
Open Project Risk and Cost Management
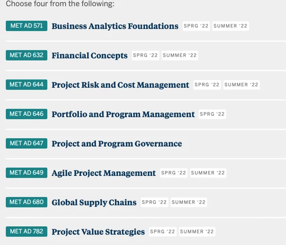pyautogui.click(x=120, y=85)
